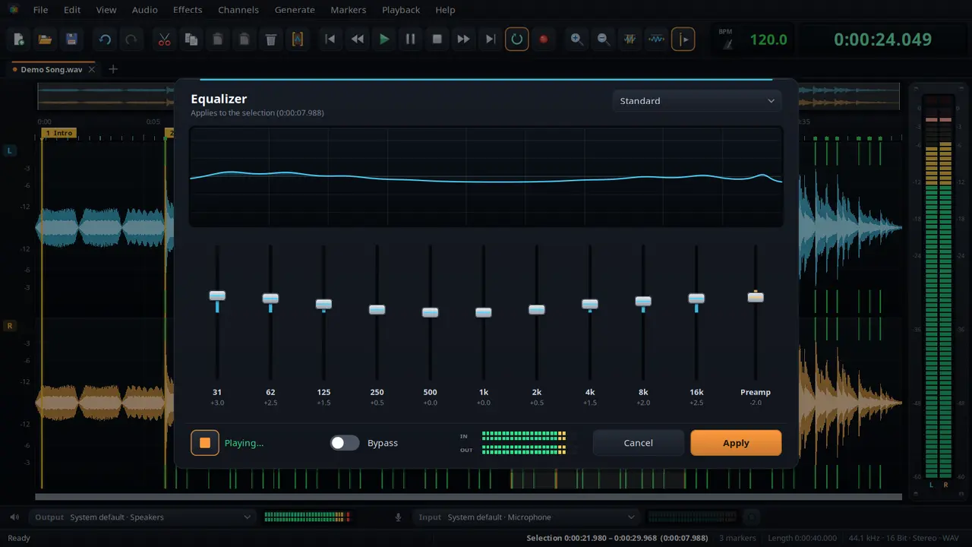Open the Standard preset dropdown
The width and height of the screenshot is (972, 547).
click(697, 101)
